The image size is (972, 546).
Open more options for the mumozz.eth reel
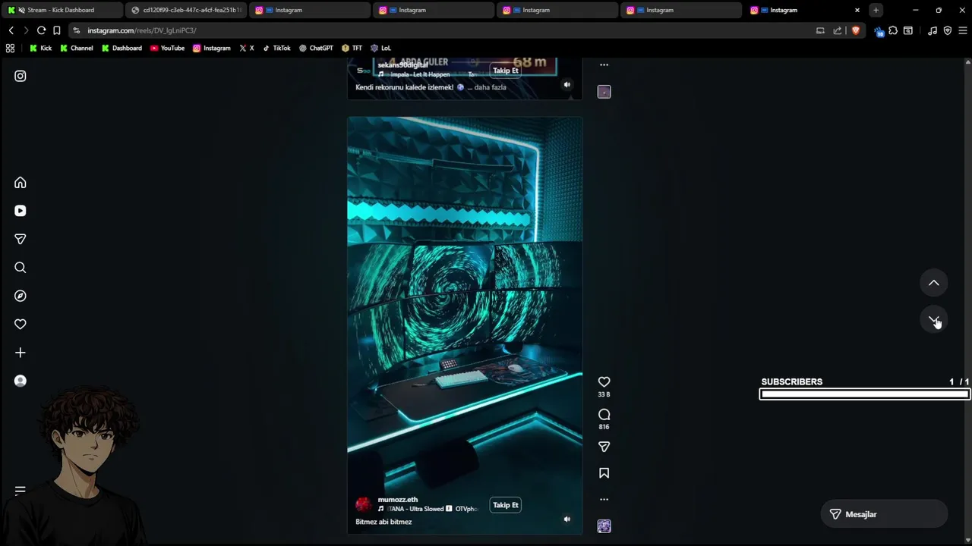pos(604,499)
